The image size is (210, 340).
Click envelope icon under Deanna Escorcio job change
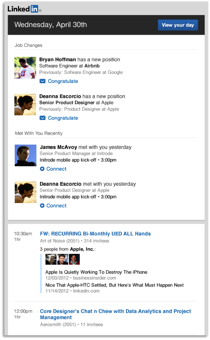tap(42, 118)
